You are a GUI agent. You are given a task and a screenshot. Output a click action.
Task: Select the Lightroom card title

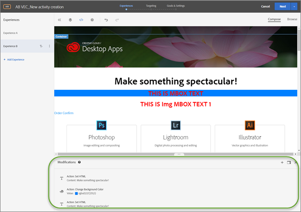pyautogui.click(x=175, y=137)
